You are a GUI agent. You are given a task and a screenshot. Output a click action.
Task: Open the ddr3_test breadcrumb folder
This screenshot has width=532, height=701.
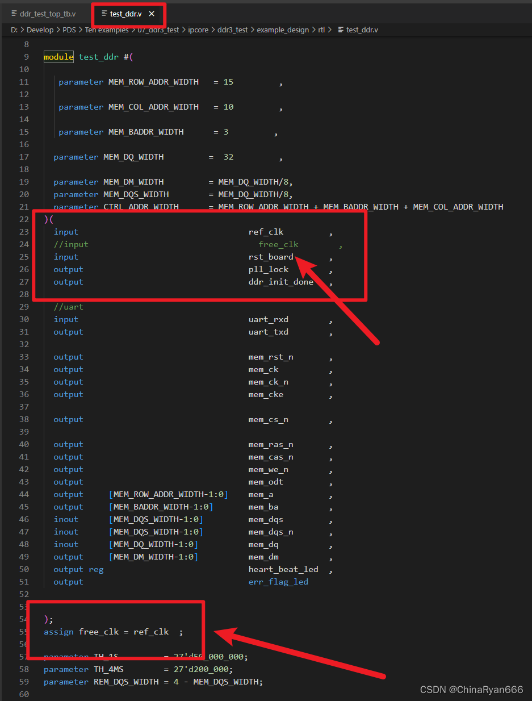click(x=233, y=30)
